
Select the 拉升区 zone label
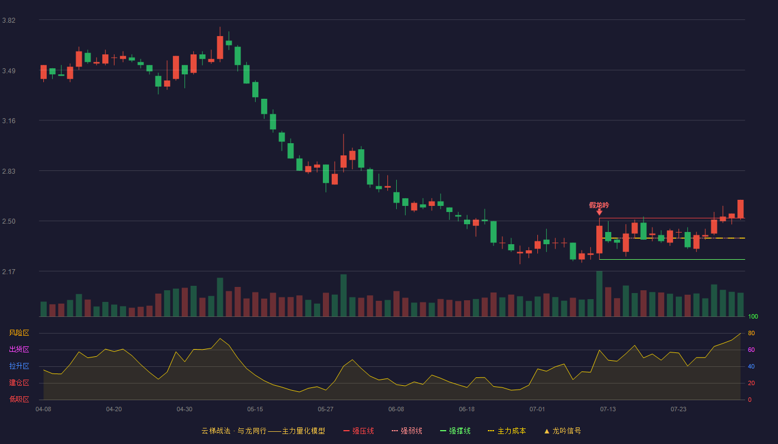pyautogui.click(x=19, y=366)
